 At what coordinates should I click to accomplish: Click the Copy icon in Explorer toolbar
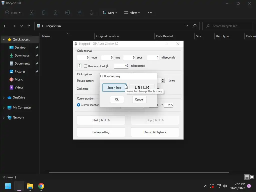pos(43,12)
